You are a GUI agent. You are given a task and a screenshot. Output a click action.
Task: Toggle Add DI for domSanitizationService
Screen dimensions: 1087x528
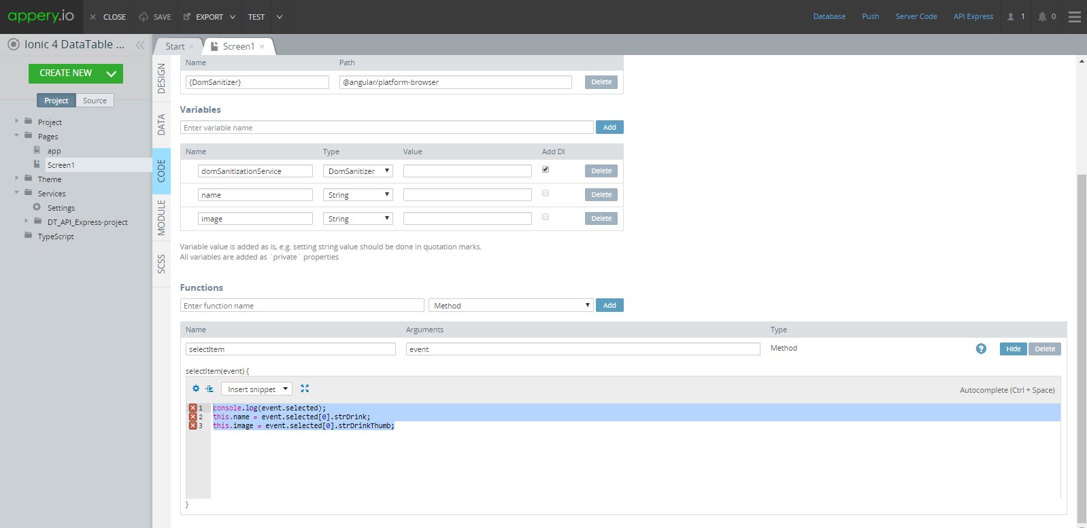tap(546, 169)
